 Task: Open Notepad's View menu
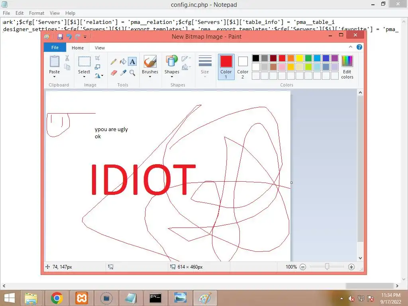(55, 13)
